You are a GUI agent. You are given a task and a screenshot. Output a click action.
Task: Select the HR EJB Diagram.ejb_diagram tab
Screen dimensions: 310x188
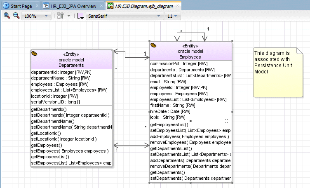(x=144, y=6)
